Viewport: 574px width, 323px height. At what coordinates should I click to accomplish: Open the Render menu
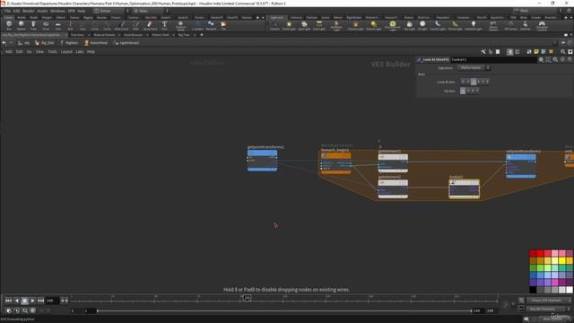(x=28, y=11)
